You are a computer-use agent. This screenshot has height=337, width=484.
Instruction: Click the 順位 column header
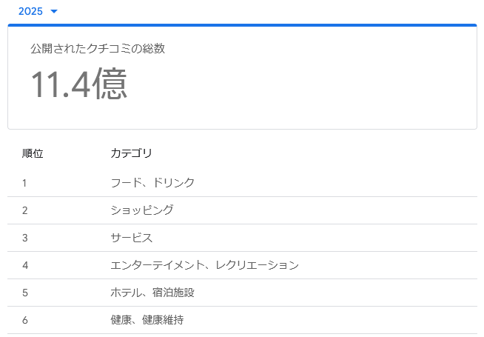(33, 153)
